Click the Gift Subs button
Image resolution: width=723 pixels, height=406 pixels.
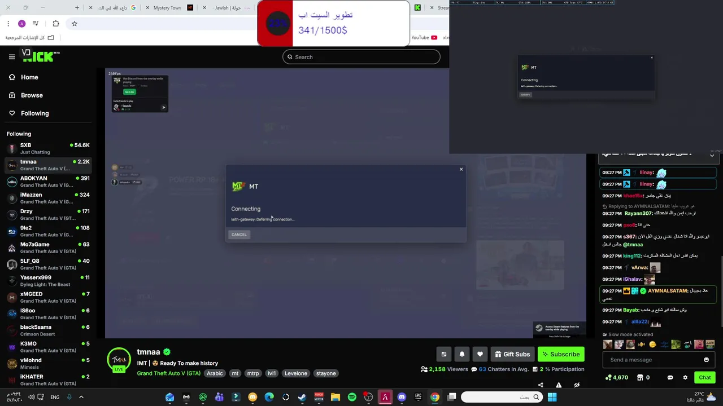(x=512, y=354)
